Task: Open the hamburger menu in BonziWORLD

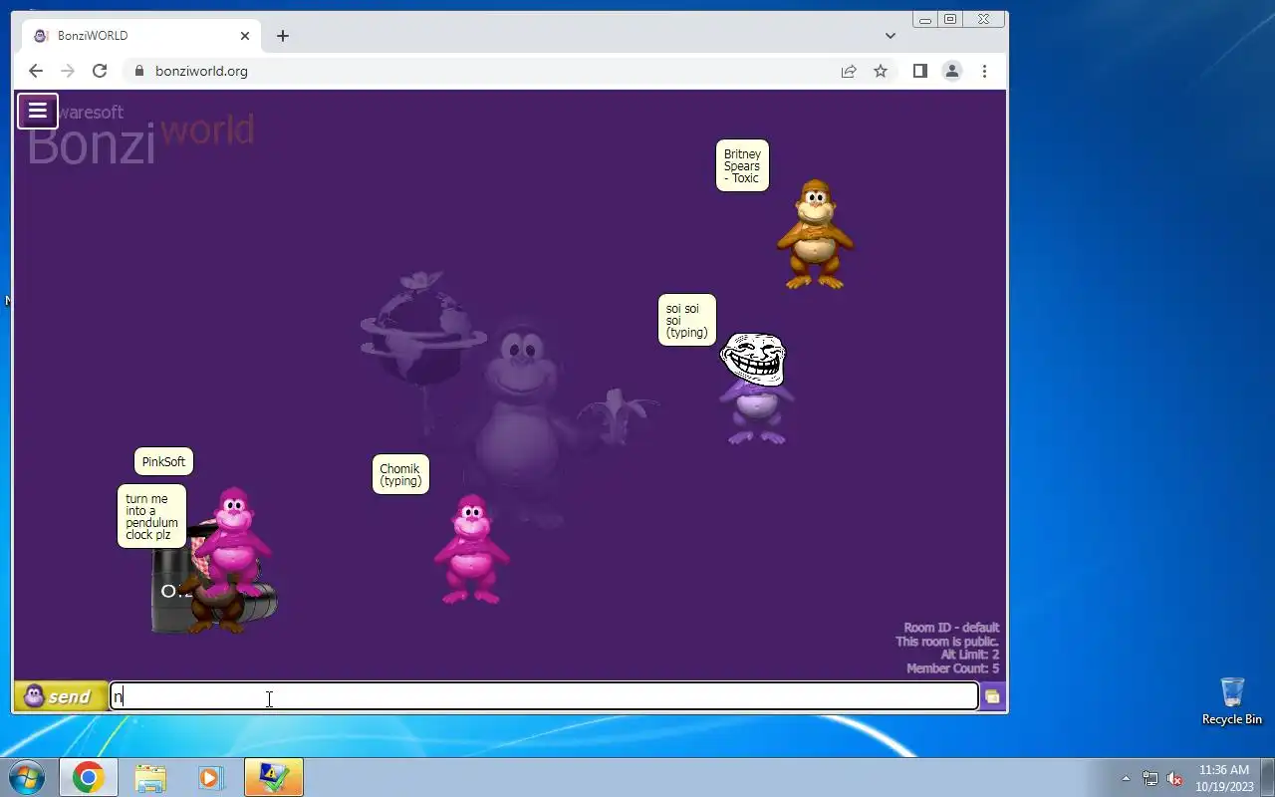Action: pyautogui.click(x=38, y=111)
